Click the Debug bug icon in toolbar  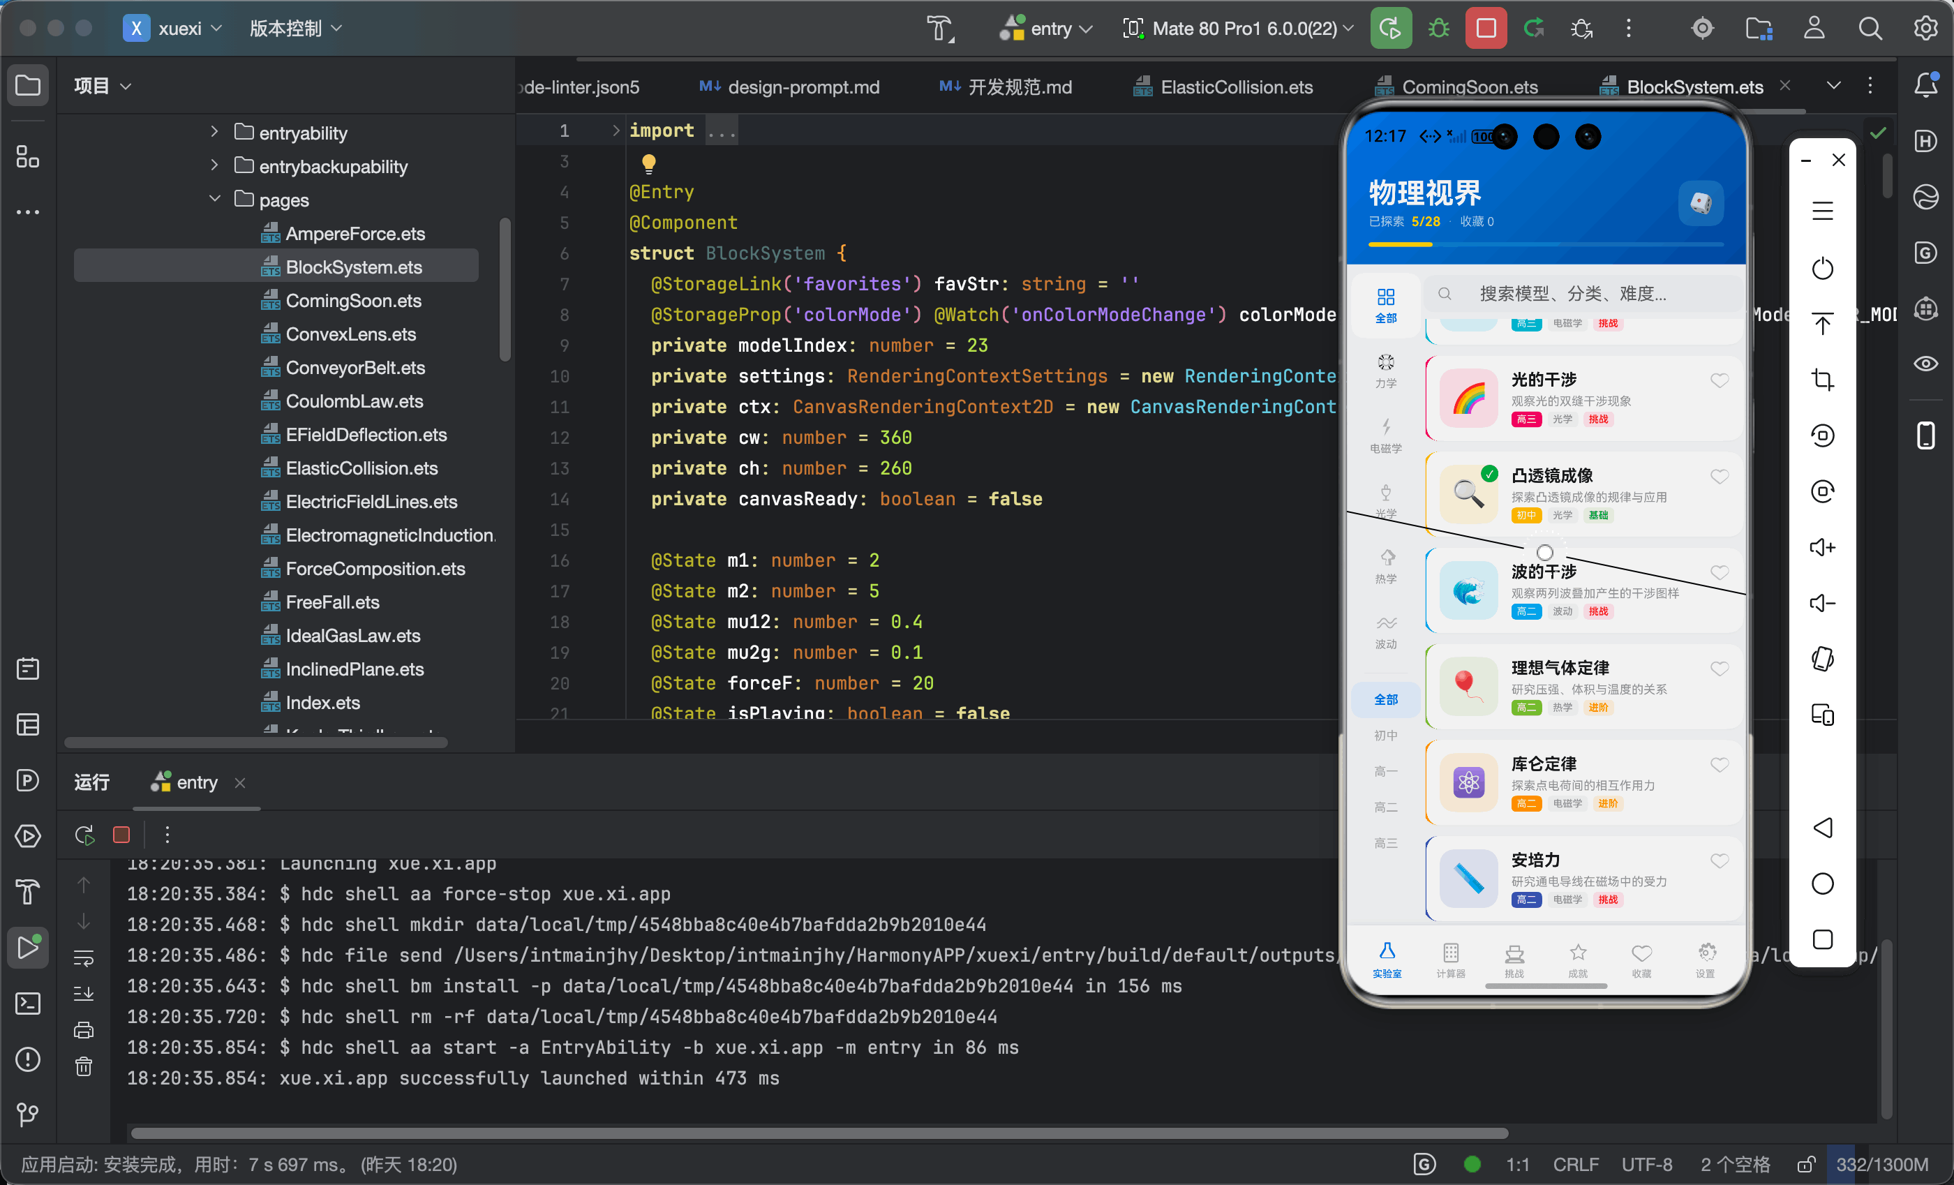[x=1438, y=29]
